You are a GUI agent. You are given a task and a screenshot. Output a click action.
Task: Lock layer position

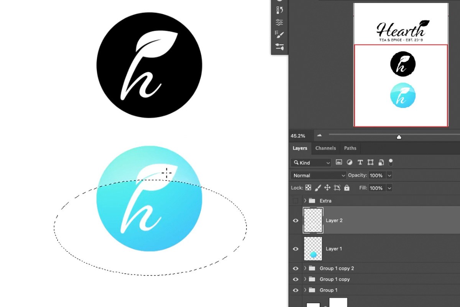pyautogui.click(x=327, y=188)
